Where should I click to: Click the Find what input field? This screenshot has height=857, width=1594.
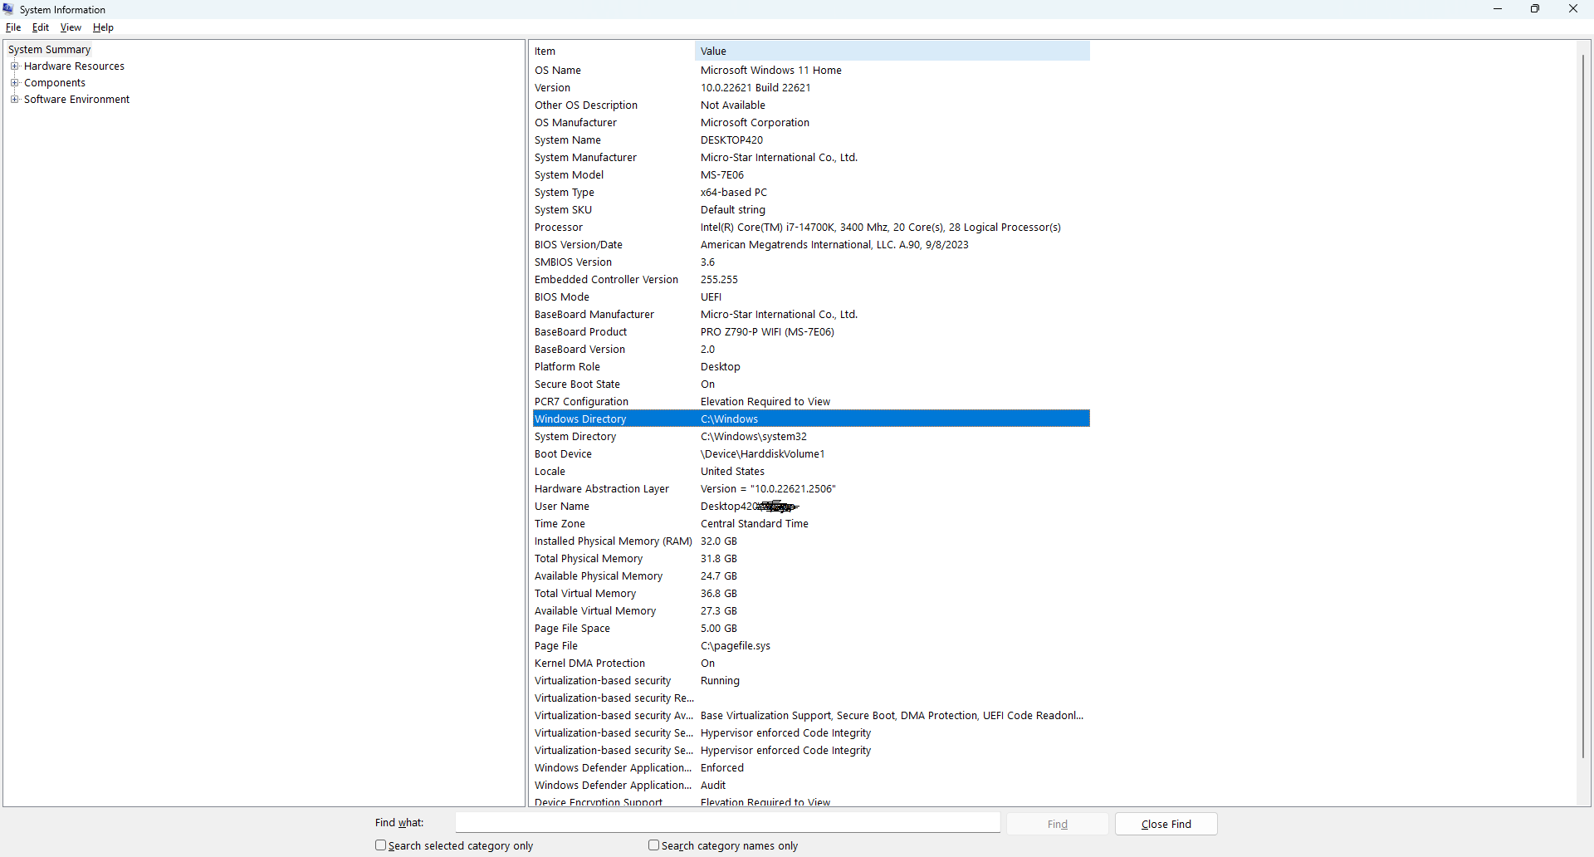click(728, 823)
